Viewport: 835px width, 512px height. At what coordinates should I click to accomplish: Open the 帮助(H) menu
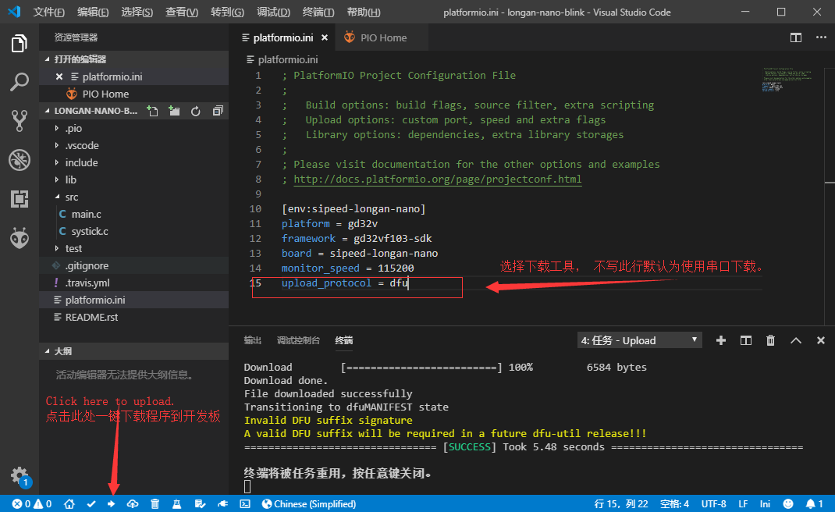point(363,12)
